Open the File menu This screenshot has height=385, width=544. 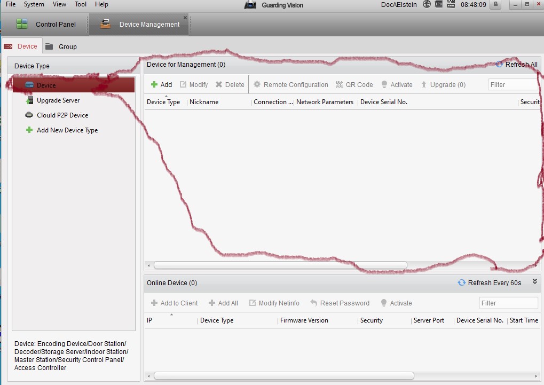(x=11, y=4)
